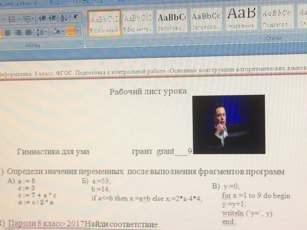The image size is (307, 230).
Task: Click the code line a := c / 2 * a
Action: pyautogui.click(x=36, y=202)
